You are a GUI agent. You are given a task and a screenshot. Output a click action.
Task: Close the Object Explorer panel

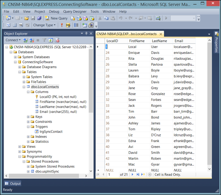coord(91,33)
